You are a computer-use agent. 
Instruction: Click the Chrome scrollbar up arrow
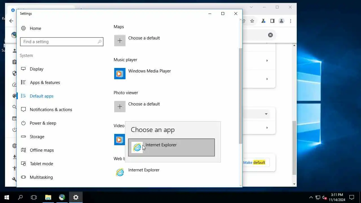click(294, 45)
